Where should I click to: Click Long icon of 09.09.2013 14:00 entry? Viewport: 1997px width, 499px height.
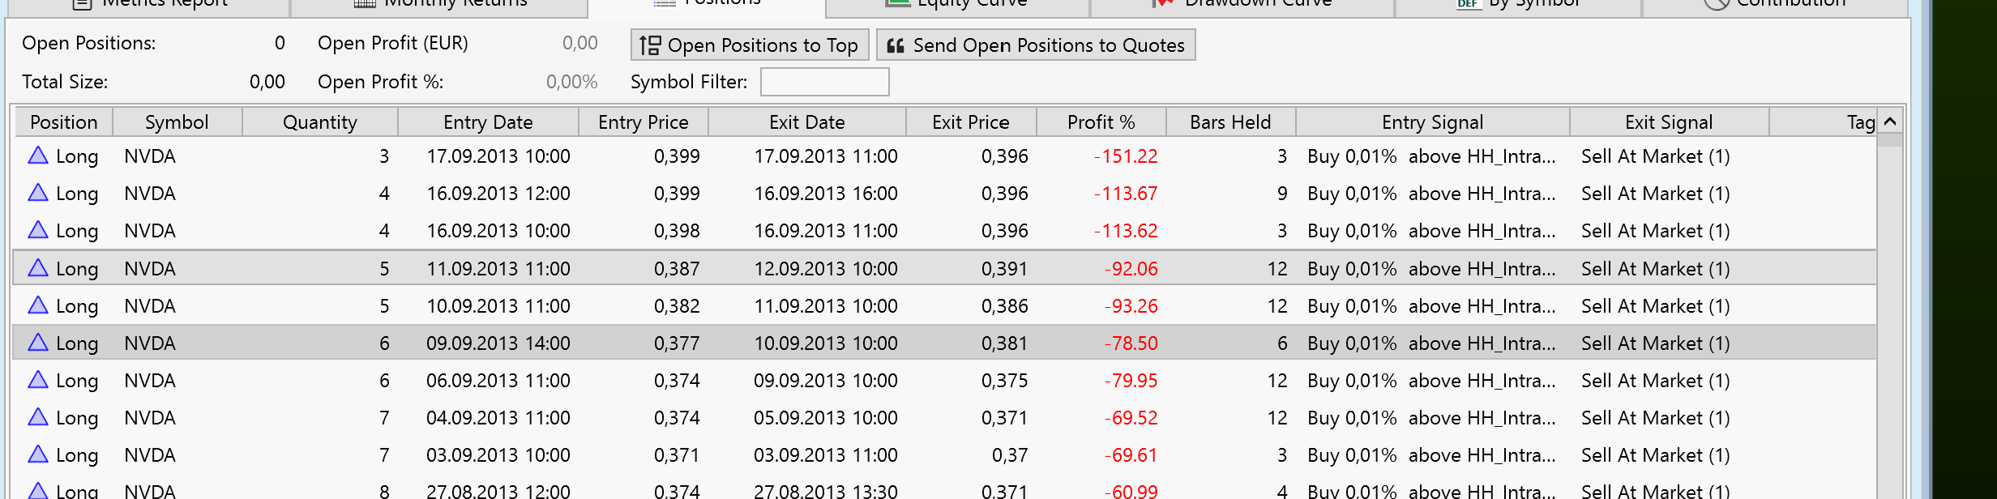click(38, 343)
